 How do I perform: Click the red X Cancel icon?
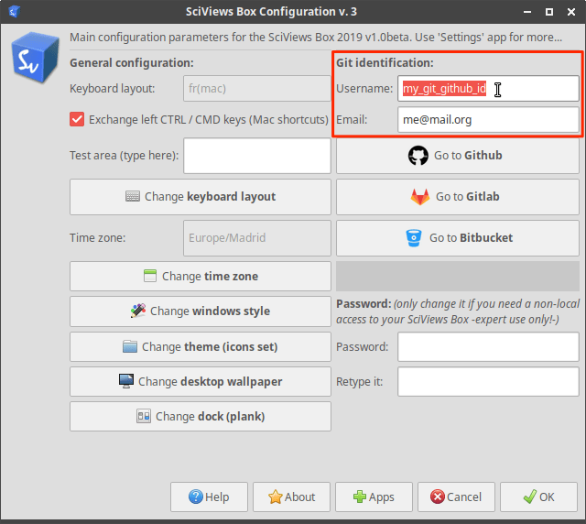click(x=438, y=497)
